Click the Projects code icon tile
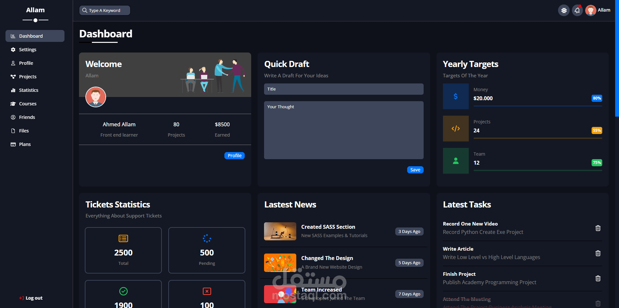The height and width of the screenshot is (308, 619). point(456,129)
